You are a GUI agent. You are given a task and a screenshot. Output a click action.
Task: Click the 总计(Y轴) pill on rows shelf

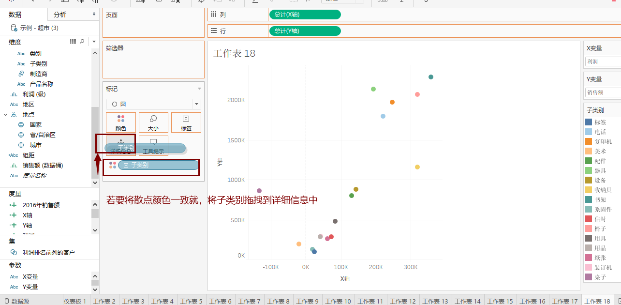pyautogui.click(x=305, y=31)
